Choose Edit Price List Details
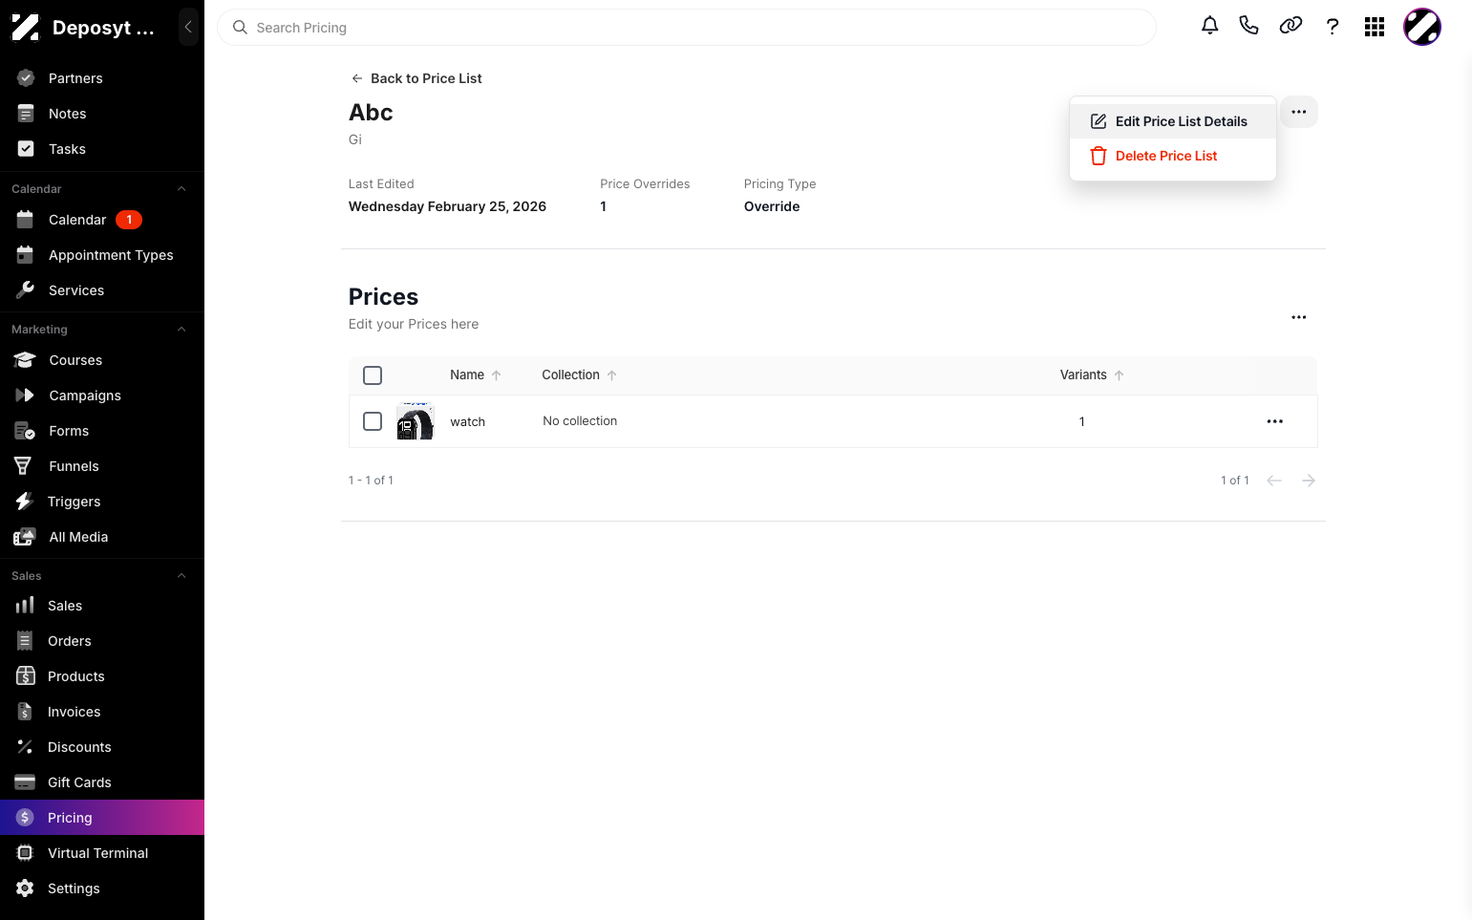The height and width of the screenshot is (920, 1472). point(1173,121)
